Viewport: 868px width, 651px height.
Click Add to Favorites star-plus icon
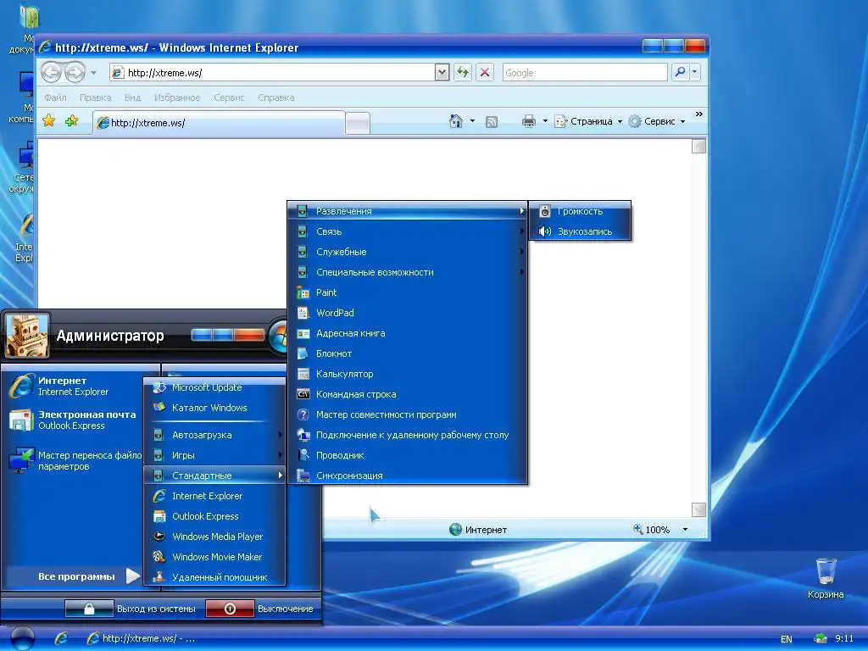(71, 120)
